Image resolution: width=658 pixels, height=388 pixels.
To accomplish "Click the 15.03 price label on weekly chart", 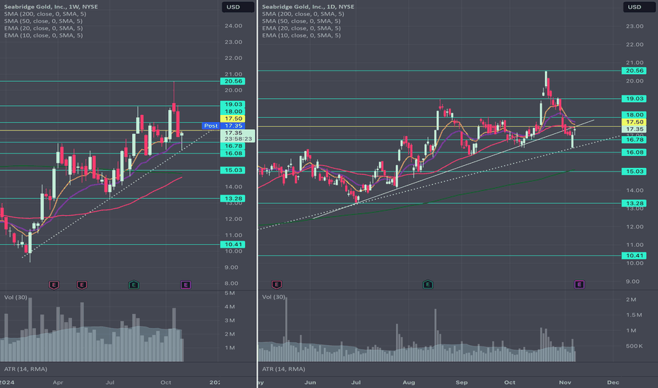I will point(233,170).
